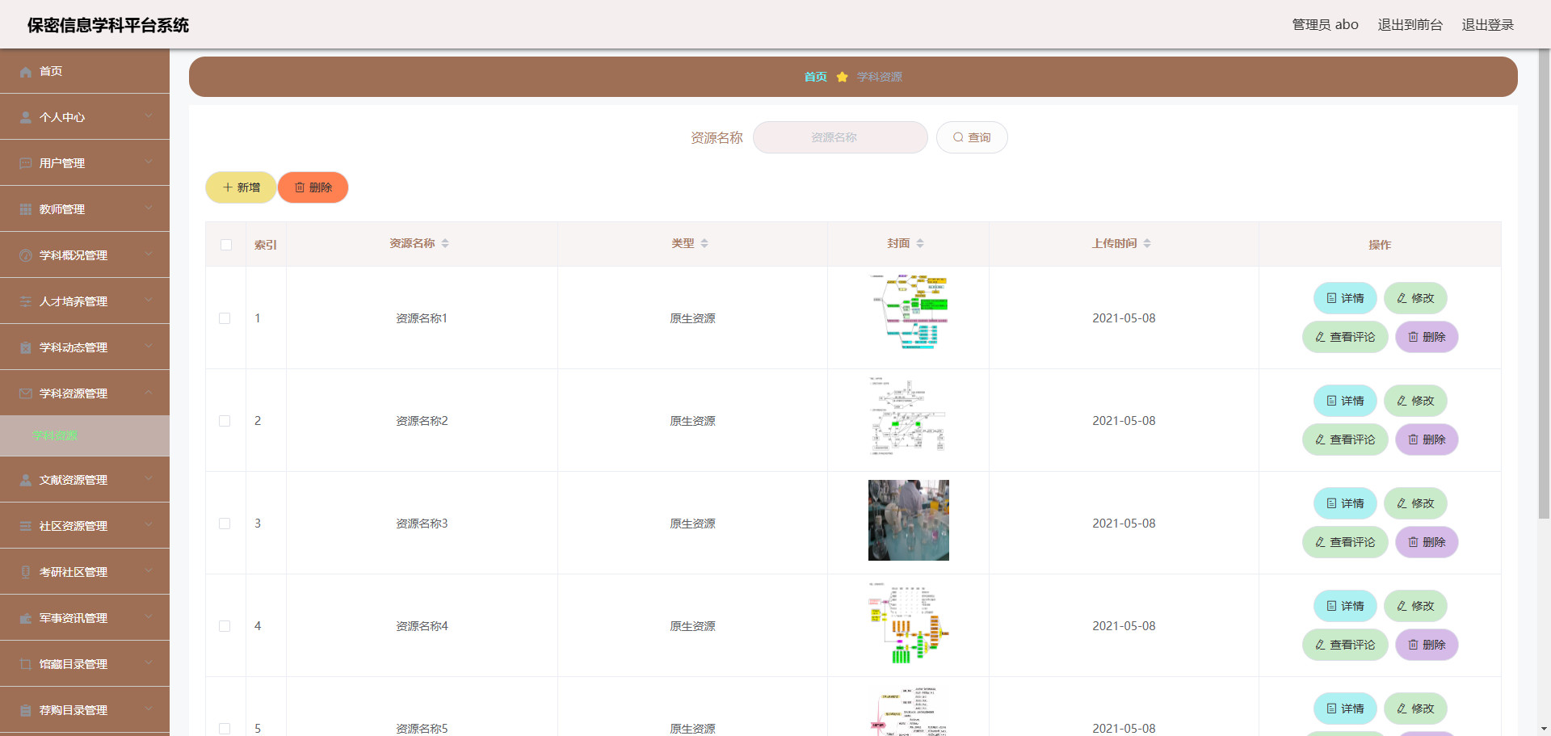
Task: Click the icon beside 荐购目录管理
Action: (26, 711)
